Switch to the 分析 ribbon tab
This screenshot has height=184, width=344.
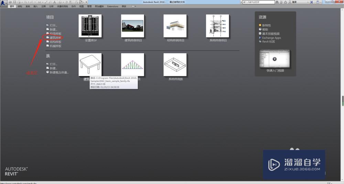51,7
